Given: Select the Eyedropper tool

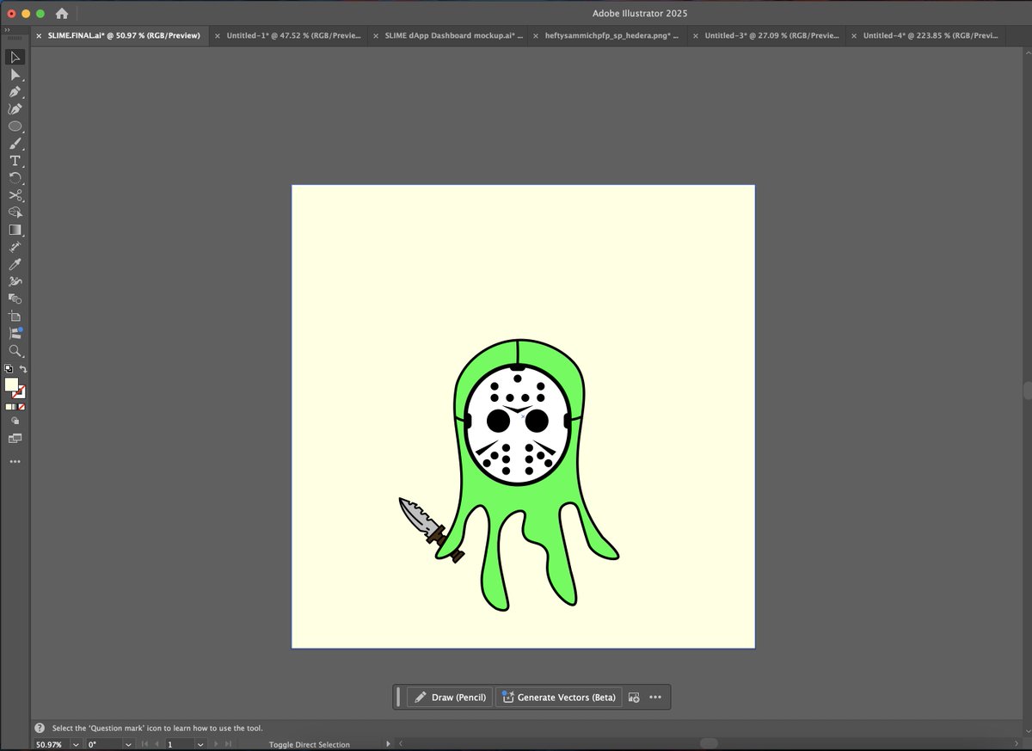Looking at the screenshot, I should tap(15, 264).
